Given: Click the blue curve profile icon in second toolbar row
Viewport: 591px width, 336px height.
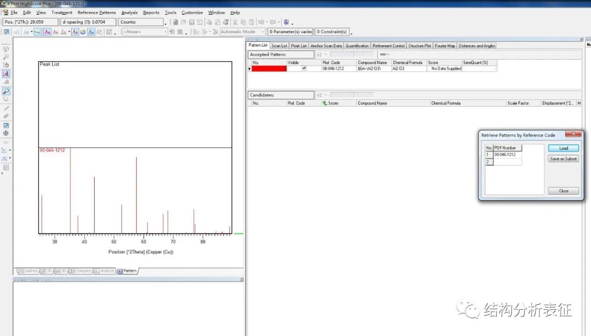Looking at the screenshot, I should 91,32.
